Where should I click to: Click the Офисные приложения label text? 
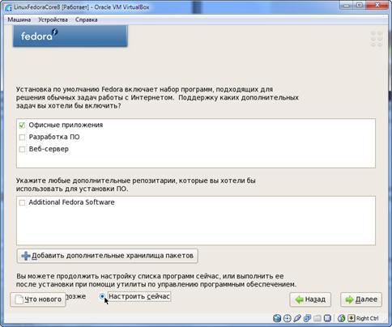point(66,125)
